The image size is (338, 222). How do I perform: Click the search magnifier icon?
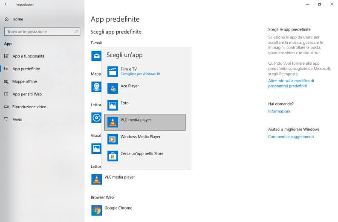pyautogui.click(x=76, y=32)
